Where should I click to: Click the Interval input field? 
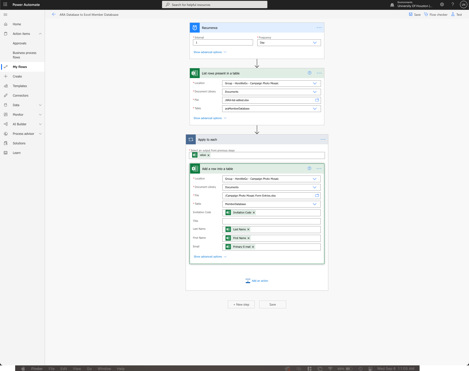point(223,42)
